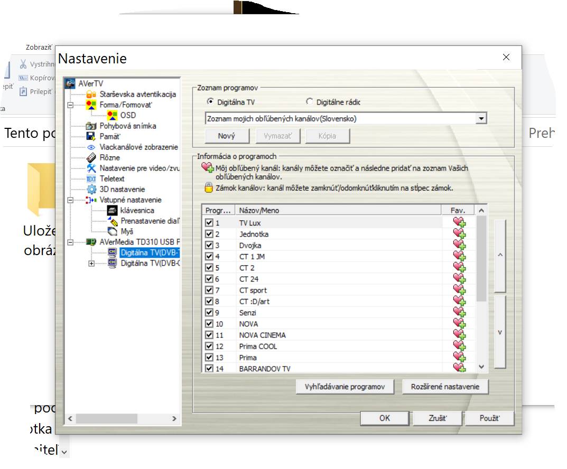Click the AVerTV root node icon
The image size is (567, 469).
pyautogui.click(x=70, y=83)
